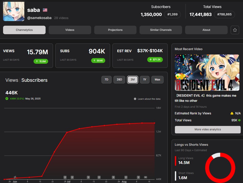The image size is (243, 183).
Task: Click the First 2 days and 14 hours text
Action: [191, 107]
